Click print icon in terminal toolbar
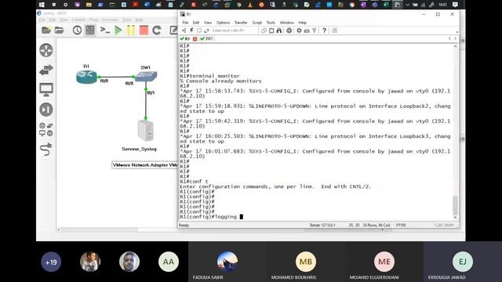Viewport: 502px width, 282px height. 289,31
